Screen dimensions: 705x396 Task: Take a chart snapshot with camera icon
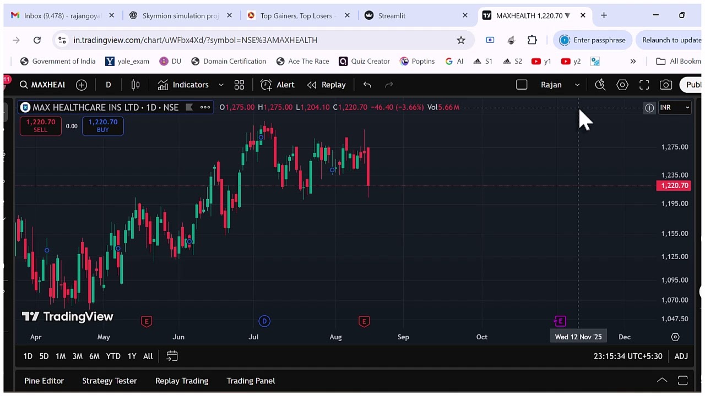point(666,85)
